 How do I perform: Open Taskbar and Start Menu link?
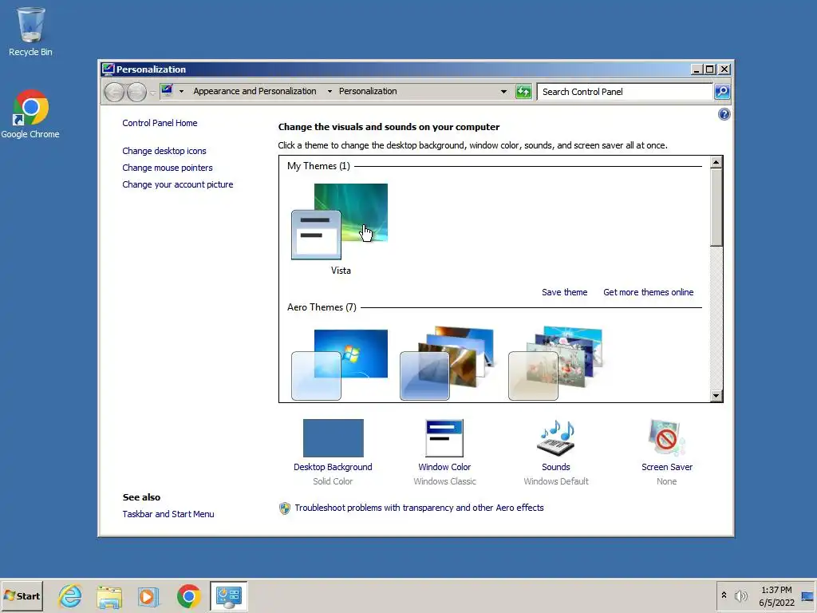pos(168,514)
